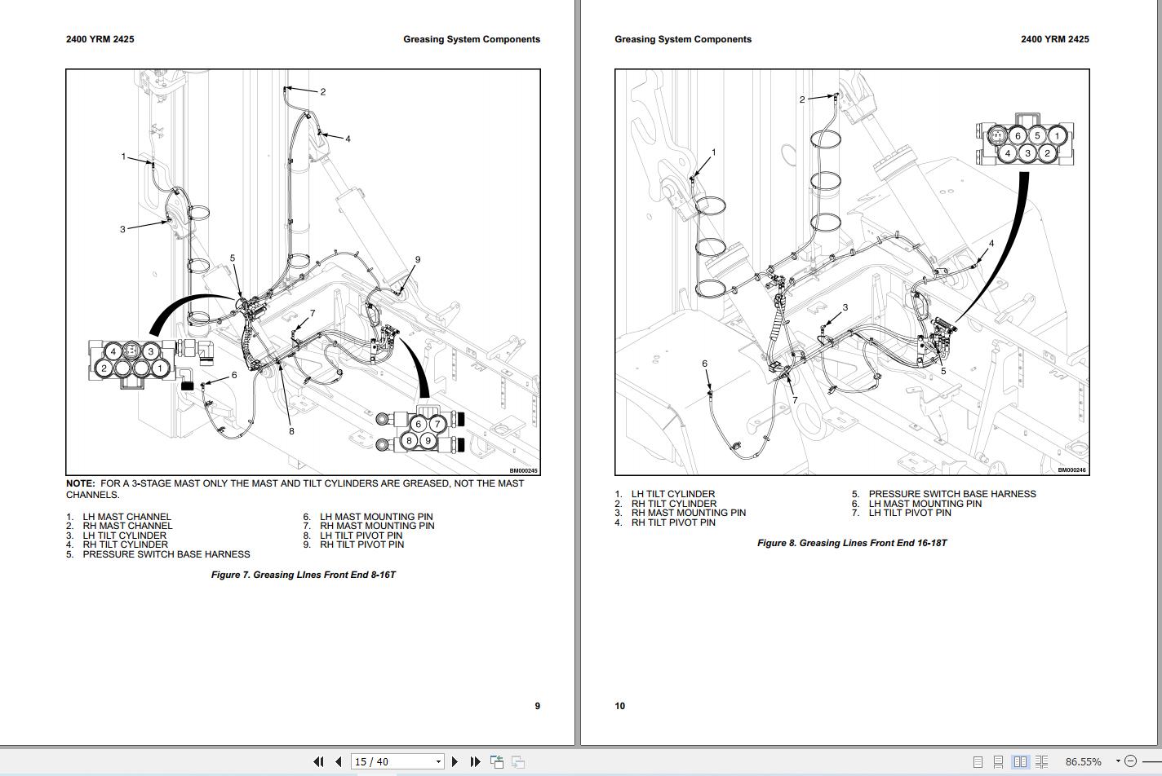The image size is (1162, 776).
Task: Open the page number dropdown arrow
Action: coord(438,761)
